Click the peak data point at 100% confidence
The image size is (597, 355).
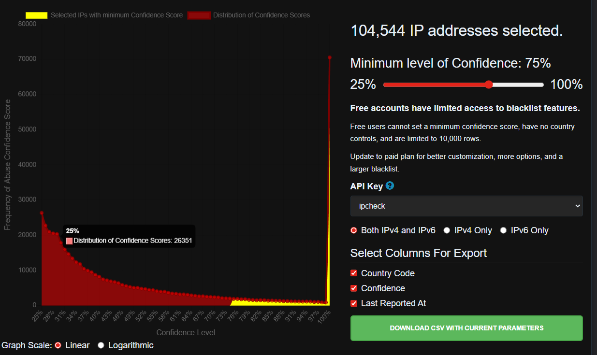(330, 57)
